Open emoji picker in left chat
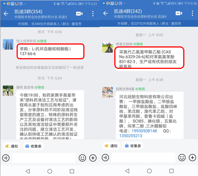198x176 pixels. tap(82, 158)
